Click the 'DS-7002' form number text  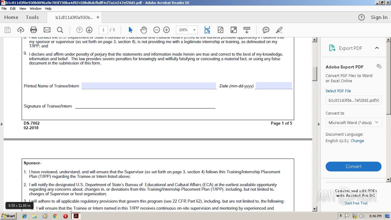click(32, 123)
